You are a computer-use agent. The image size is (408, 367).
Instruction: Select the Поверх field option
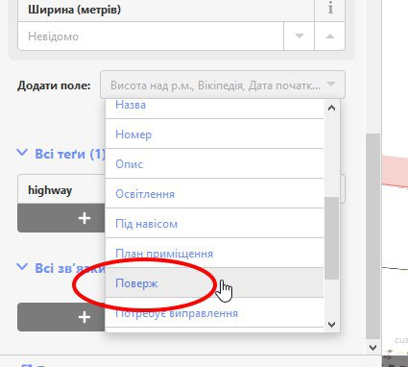(x=214, y=282)
